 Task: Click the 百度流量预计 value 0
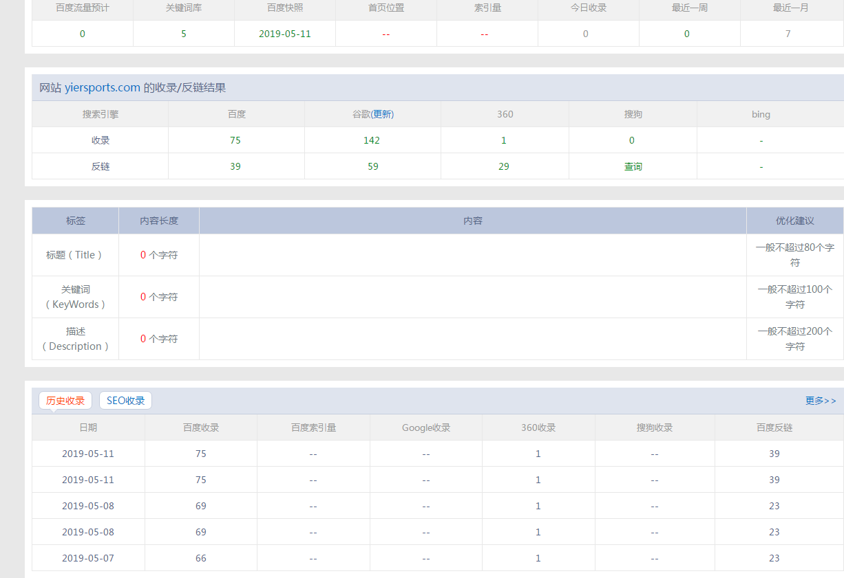click(x=83, y=34)
